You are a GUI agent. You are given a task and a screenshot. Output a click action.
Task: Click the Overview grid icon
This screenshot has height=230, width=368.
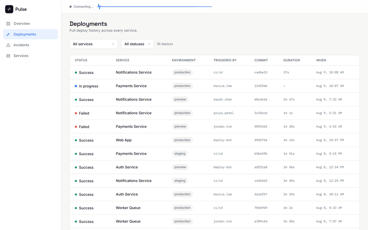coord(8,24)
